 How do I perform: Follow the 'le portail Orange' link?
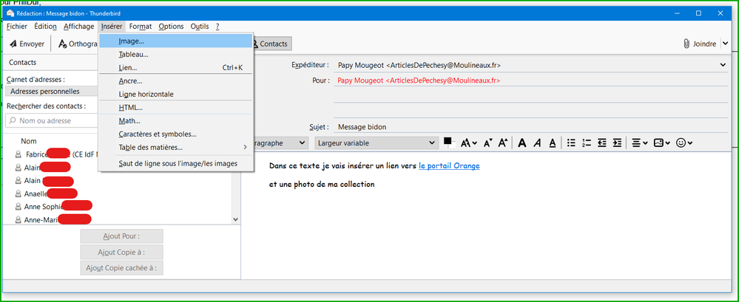(x=449, y=166)
